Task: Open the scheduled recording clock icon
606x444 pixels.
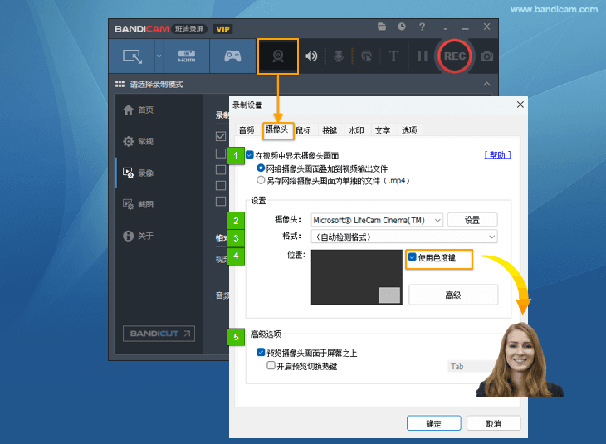Action: [402, 27]
